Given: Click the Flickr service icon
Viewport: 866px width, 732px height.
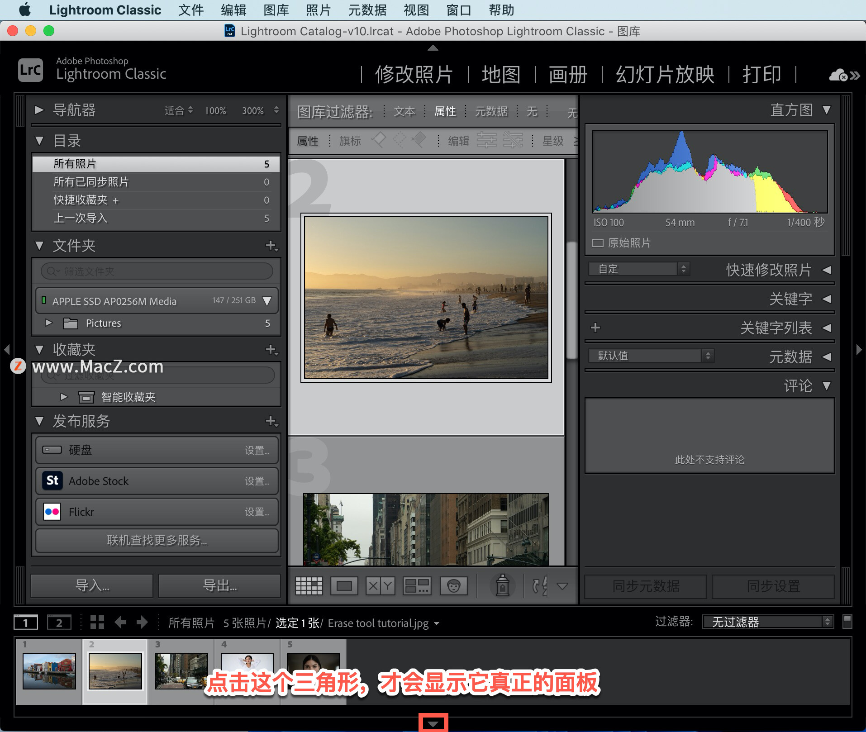Looking at the screenshot, I should (52, 512).
